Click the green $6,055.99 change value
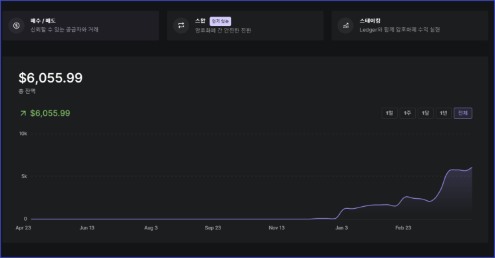The height and width of the screenshot is (258, 495). [x=50, y=113]
